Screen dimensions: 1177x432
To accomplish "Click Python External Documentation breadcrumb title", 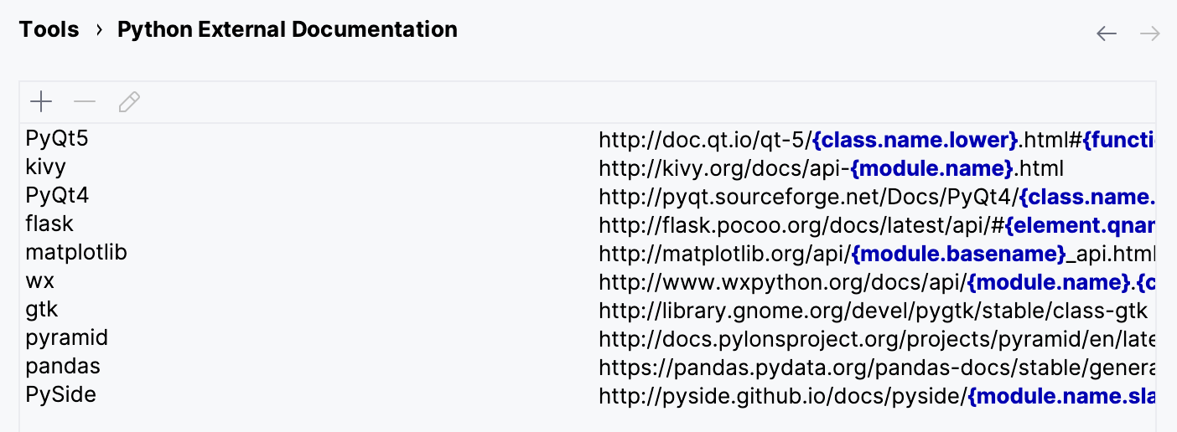I will (288, 29).
